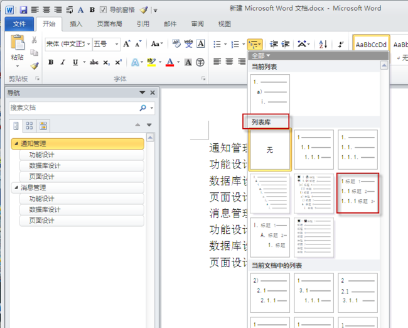Toggle underline formatting
408x328 pixels.
75,62
